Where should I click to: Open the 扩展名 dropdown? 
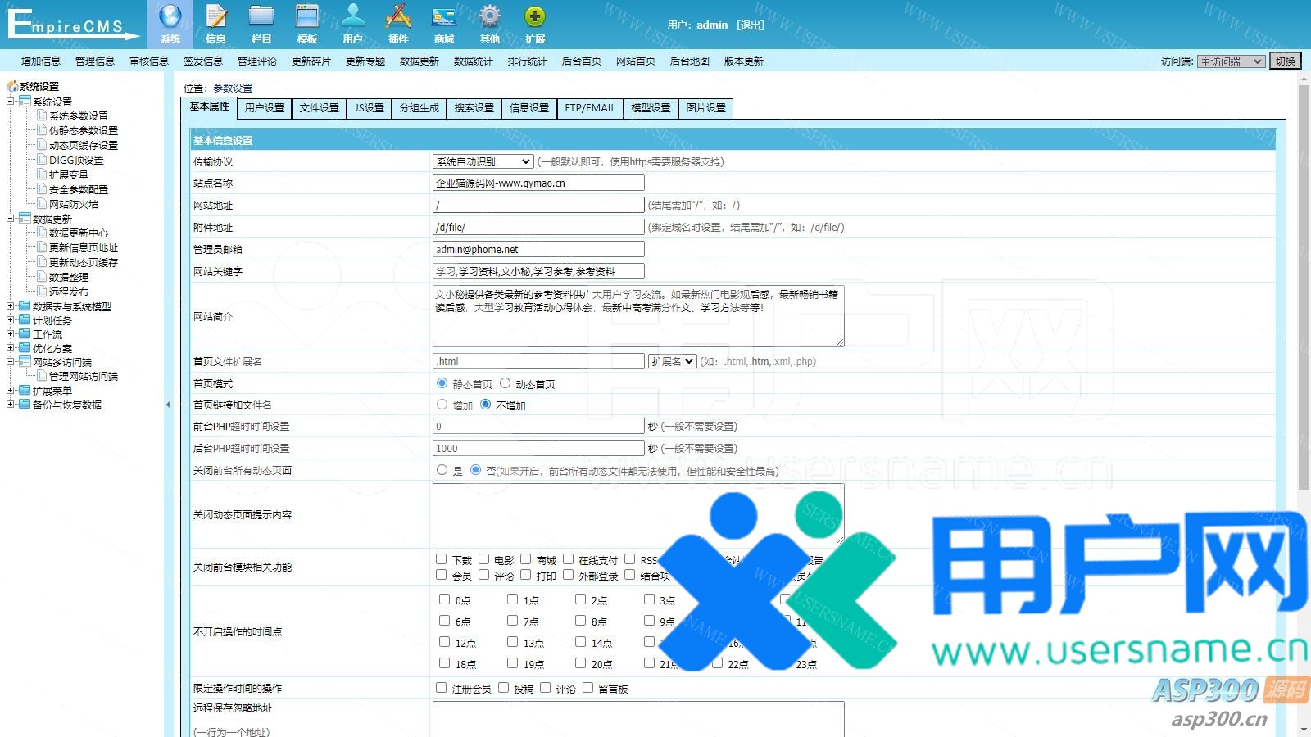click(672, 361)
